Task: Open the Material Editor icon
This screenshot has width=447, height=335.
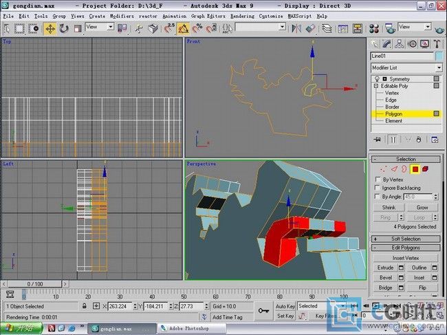Action: pos(373,28)
